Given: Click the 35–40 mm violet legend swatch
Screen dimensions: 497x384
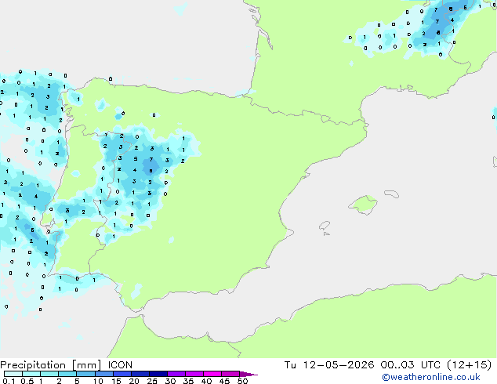Looking at the screenshot, I should (194, 374).
